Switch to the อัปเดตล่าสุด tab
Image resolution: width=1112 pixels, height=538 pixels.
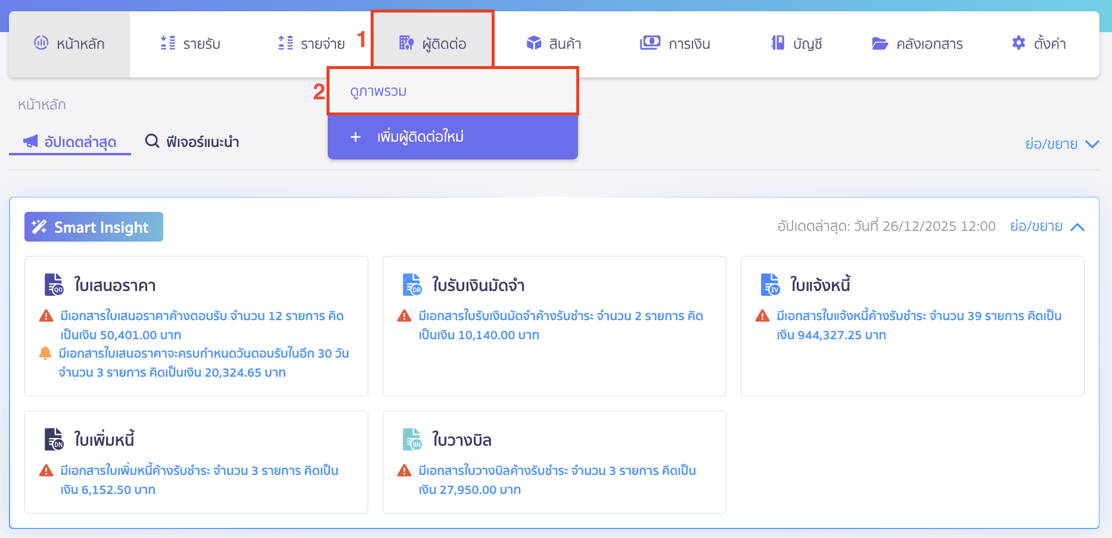(x=70, y=142)
